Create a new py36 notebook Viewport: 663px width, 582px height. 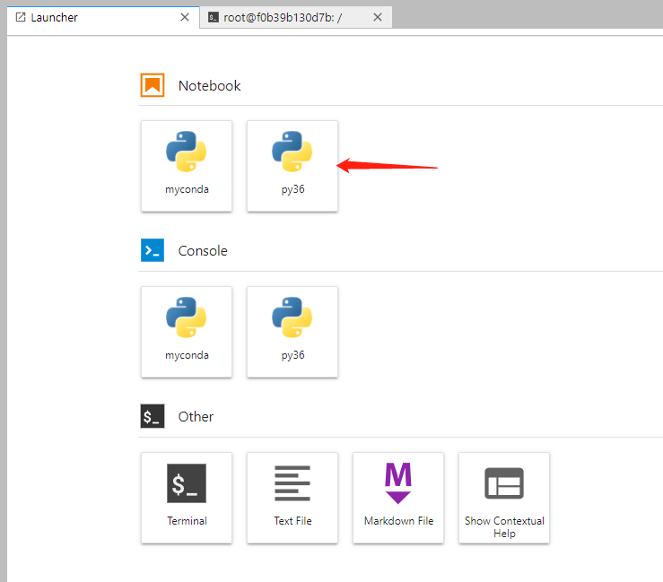pos(292,166)
